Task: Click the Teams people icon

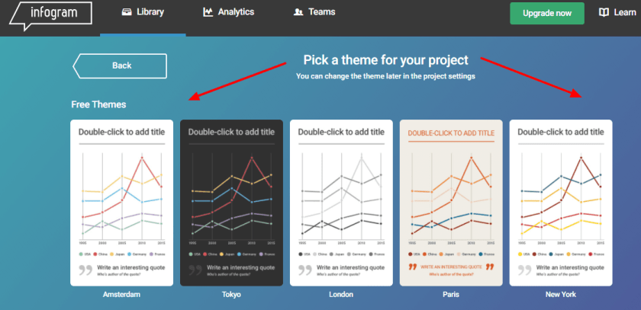Action: (x=298, y=12)
